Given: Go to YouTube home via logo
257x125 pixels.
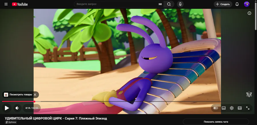Looking at the screenshot, I should (x=20, y=4).
